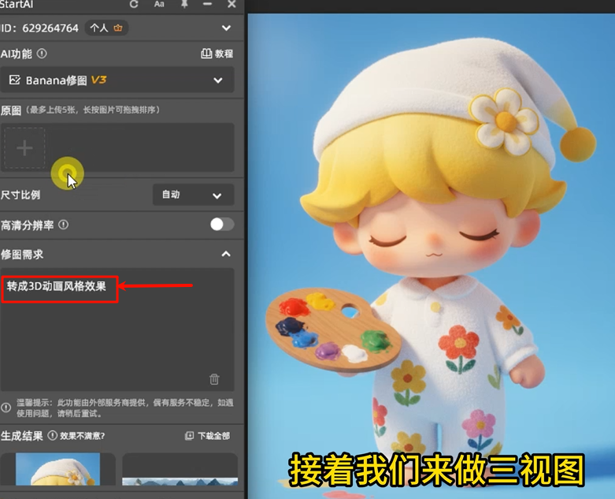Click the 效果不满意? link
The height and width of the screenshot is (499, 615).
[x=83, y=436]
